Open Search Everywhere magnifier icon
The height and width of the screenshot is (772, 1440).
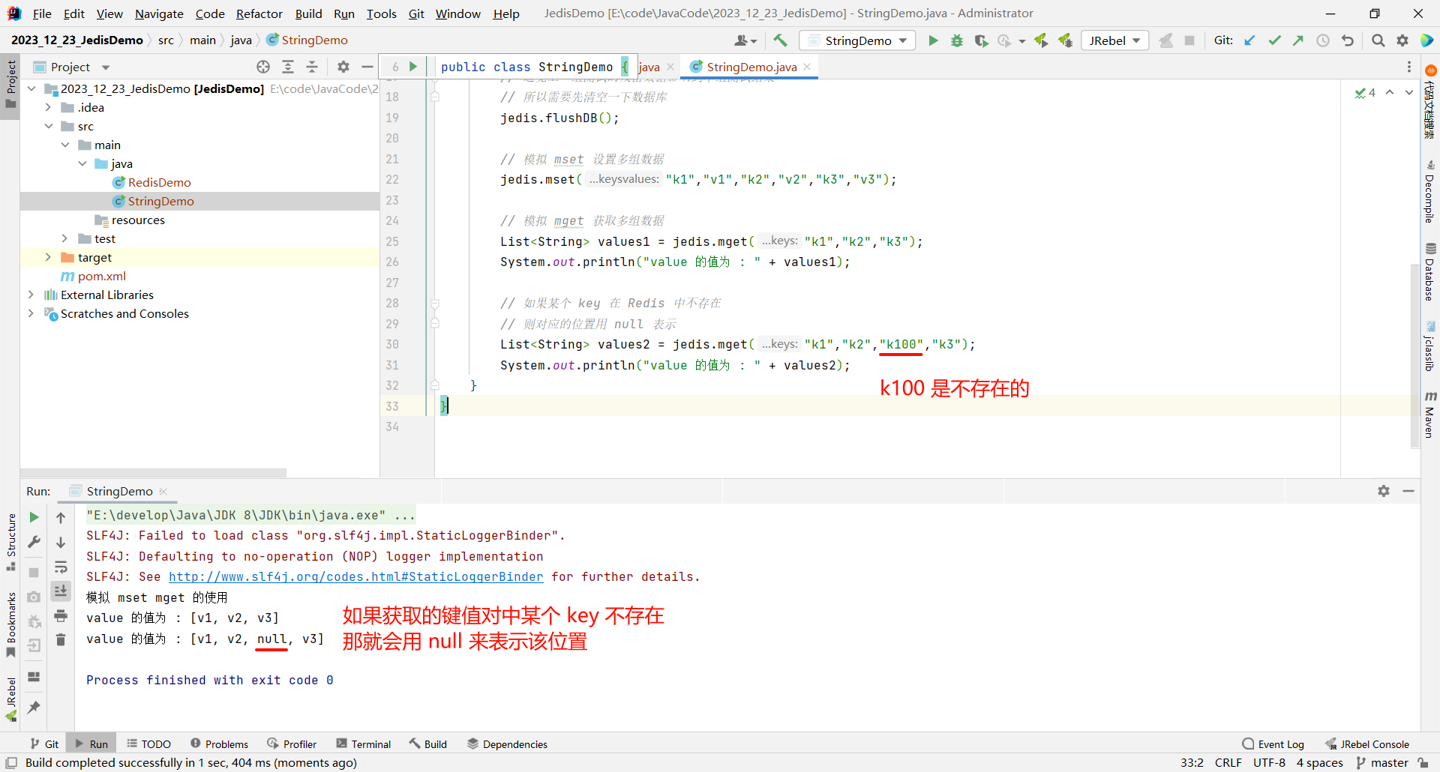pos(1378,40)
